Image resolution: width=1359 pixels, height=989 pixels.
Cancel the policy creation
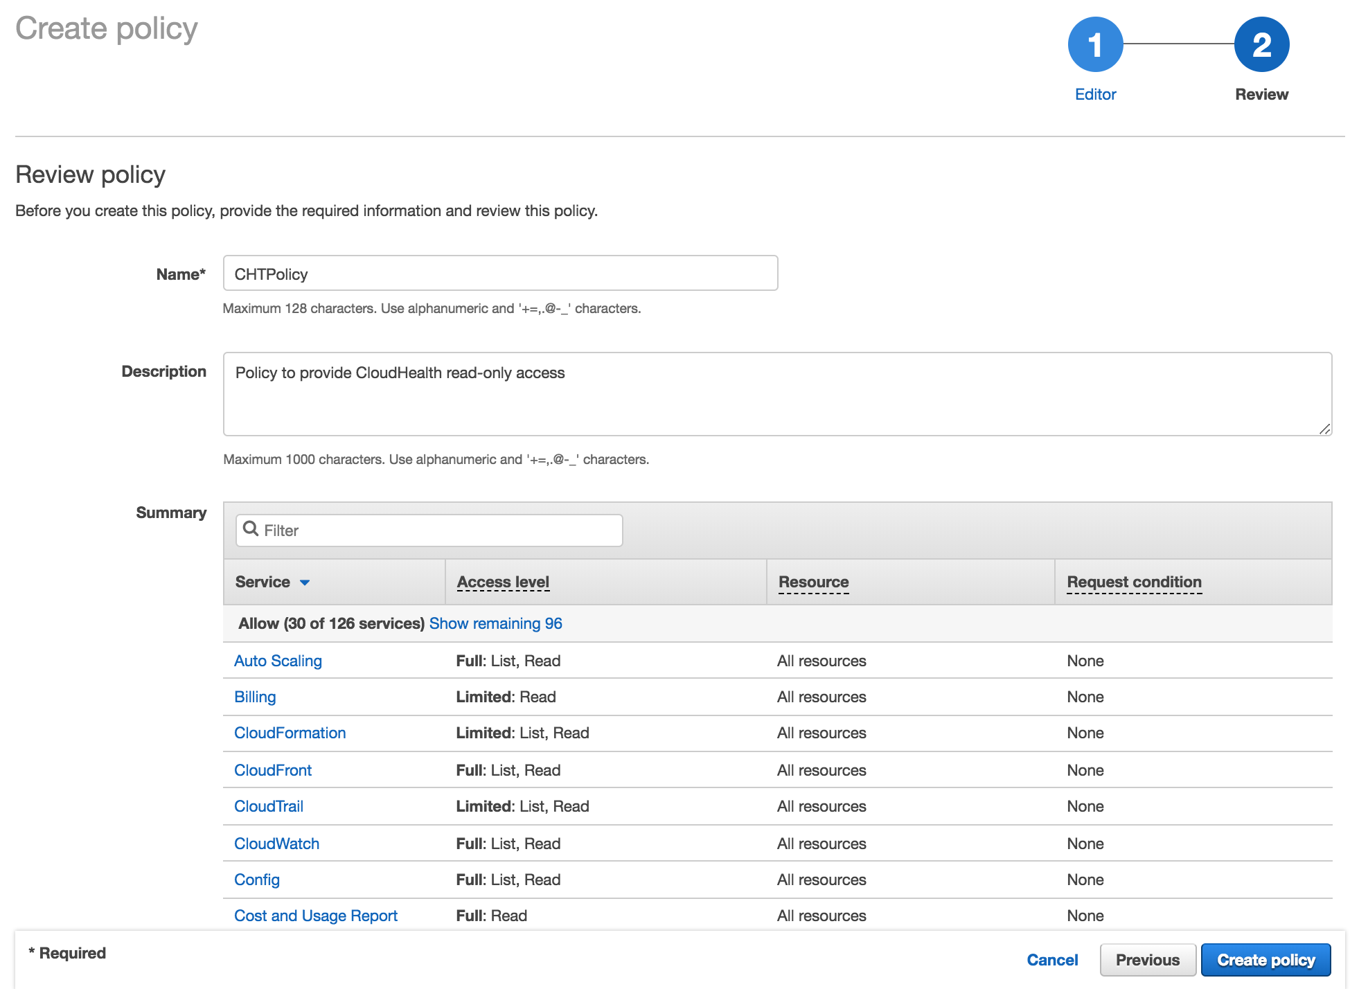click(1052, 960)
